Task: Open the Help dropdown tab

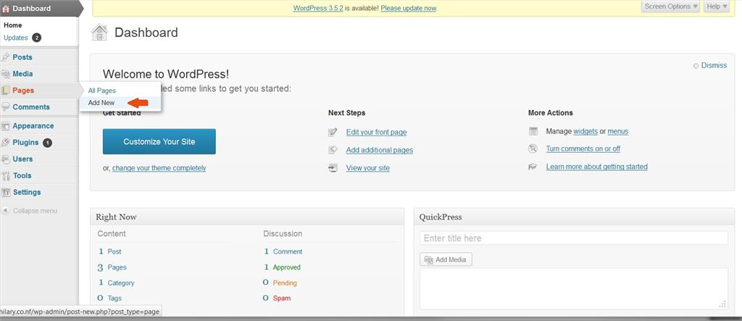Action: tap(716, 7)
